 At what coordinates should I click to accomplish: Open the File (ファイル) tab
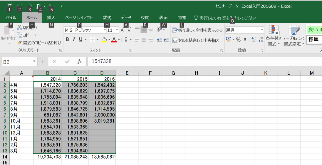(10, 18)
